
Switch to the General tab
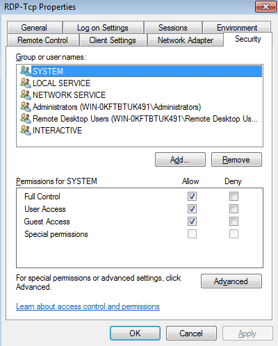[35, 28]
